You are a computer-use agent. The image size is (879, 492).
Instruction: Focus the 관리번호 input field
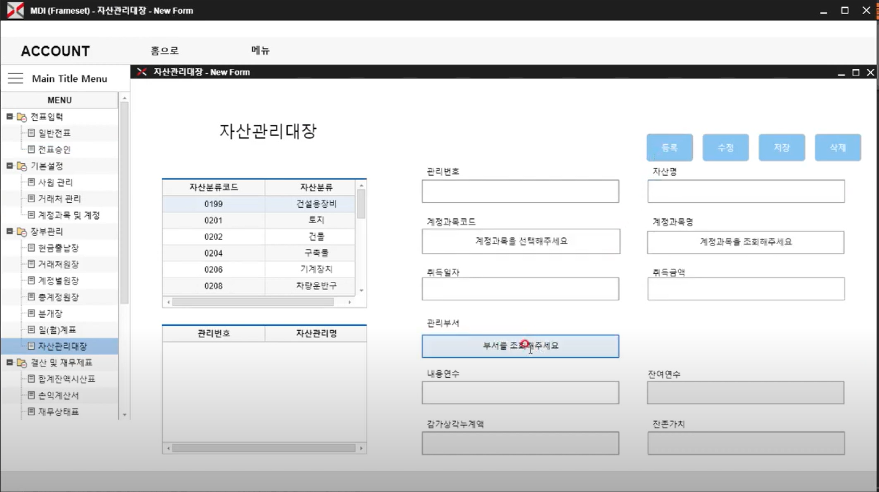point(521,191)
